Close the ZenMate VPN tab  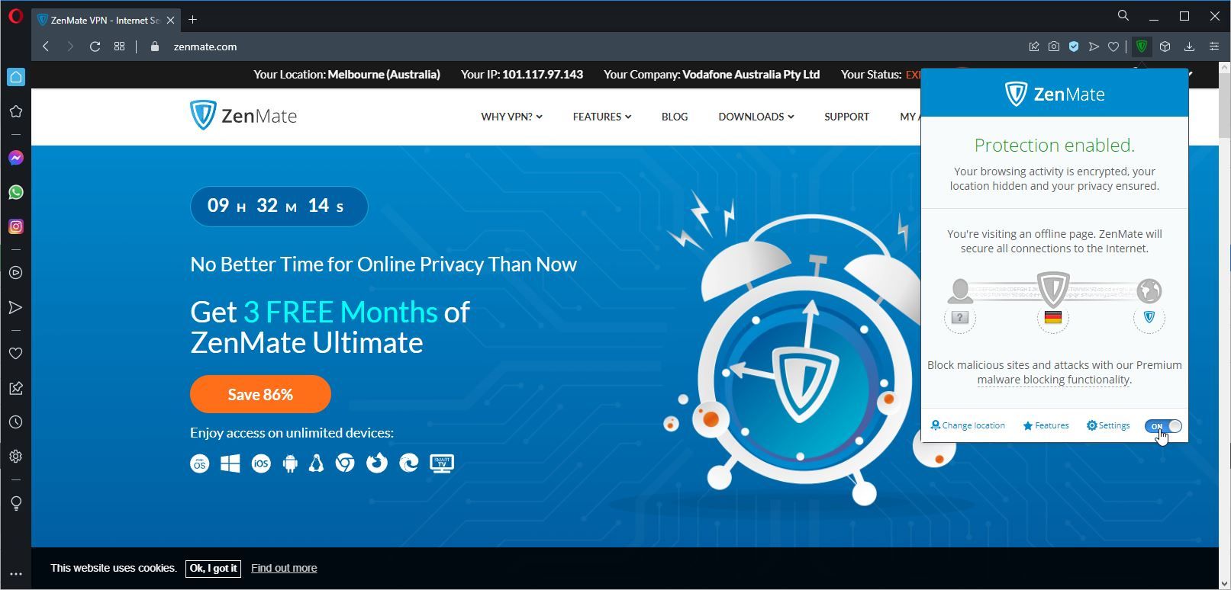click(x=170, y=20)
